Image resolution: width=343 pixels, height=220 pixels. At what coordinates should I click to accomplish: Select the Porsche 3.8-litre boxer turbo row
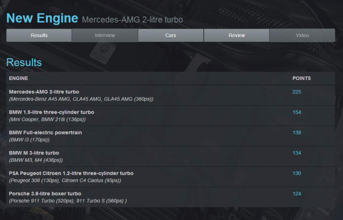click(170, 197)
